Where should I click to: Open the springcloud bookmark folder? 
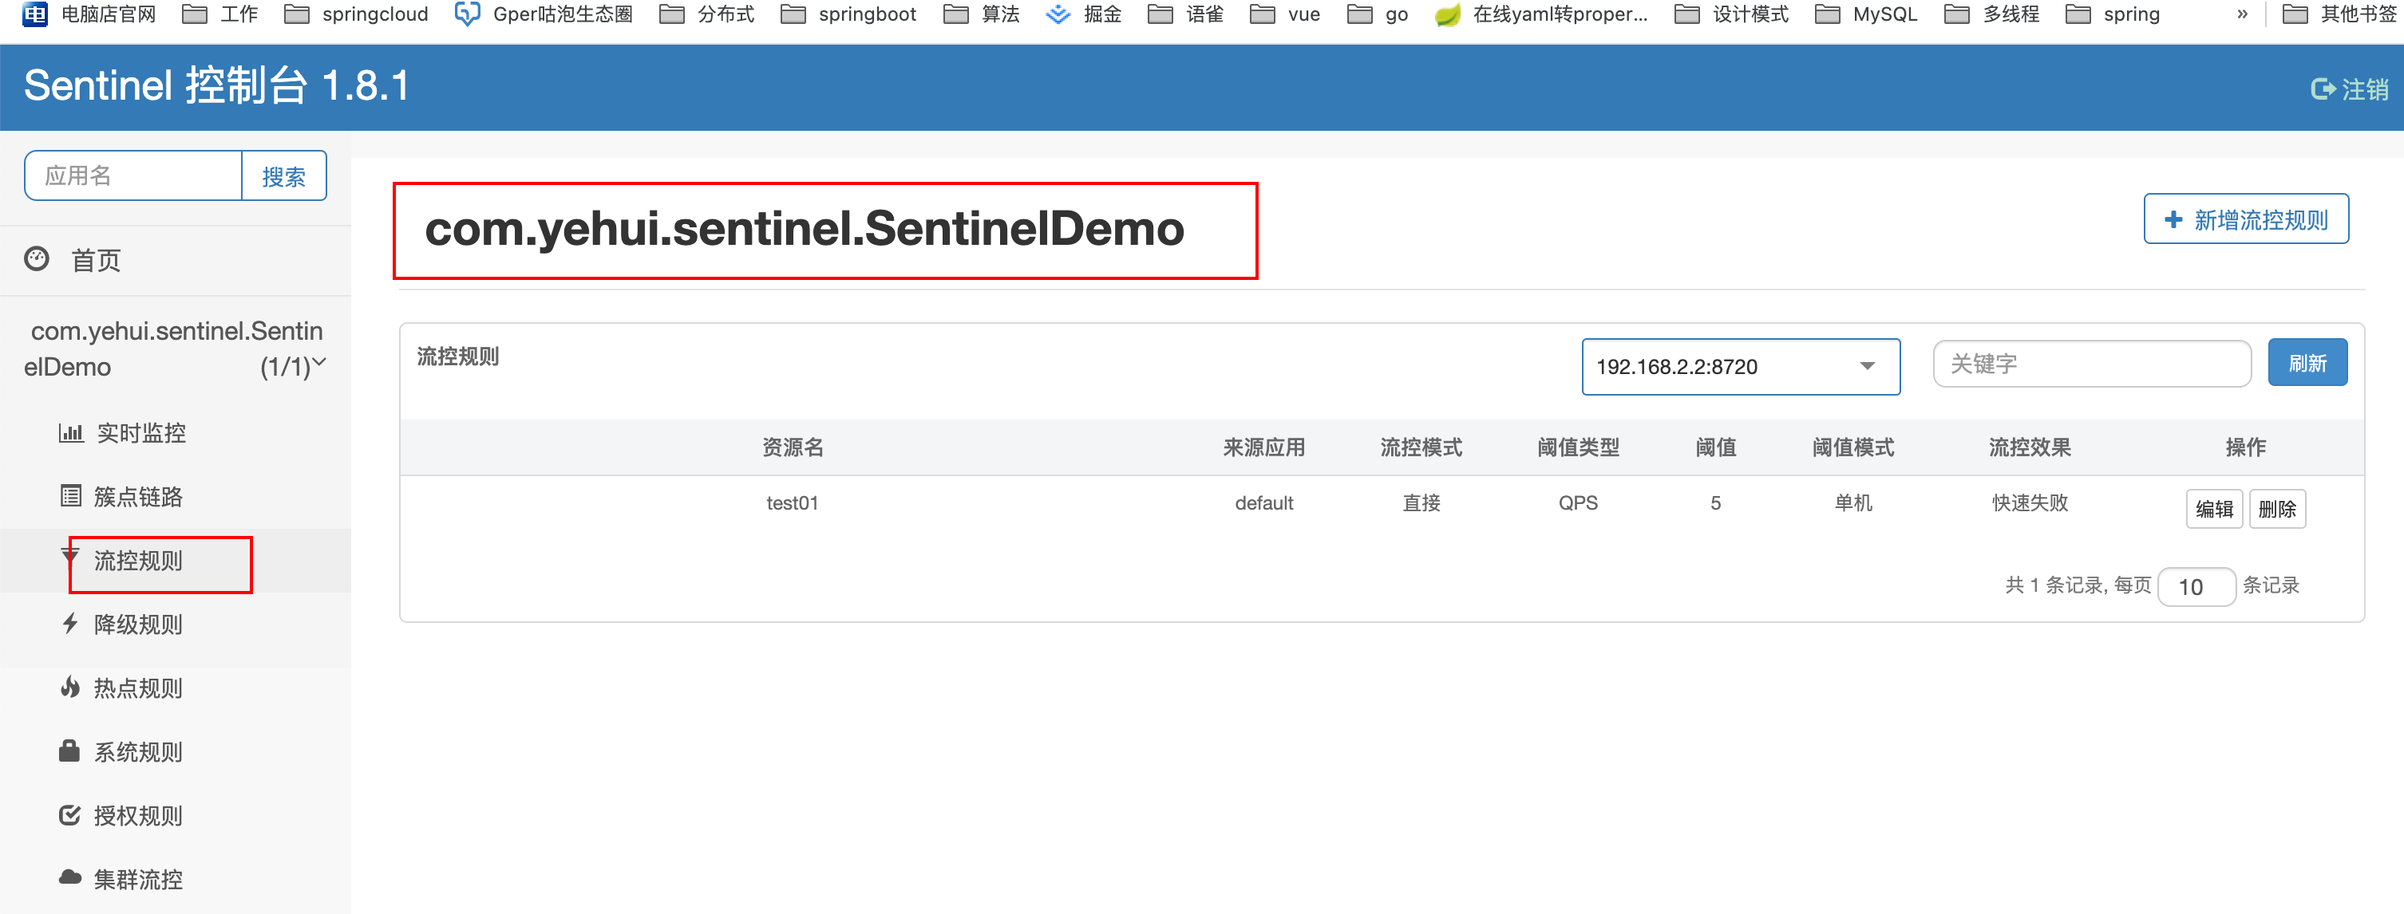tap(357, 14)
